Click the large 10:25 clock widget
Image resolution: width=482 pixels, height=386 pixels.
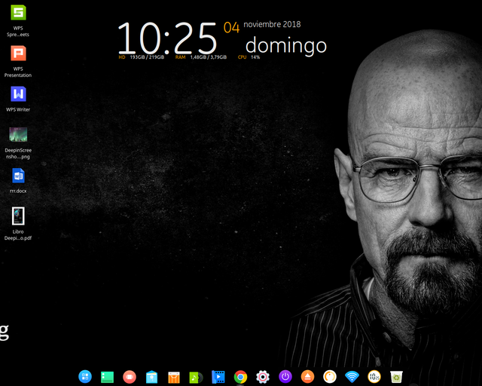[x=167, y=38]
